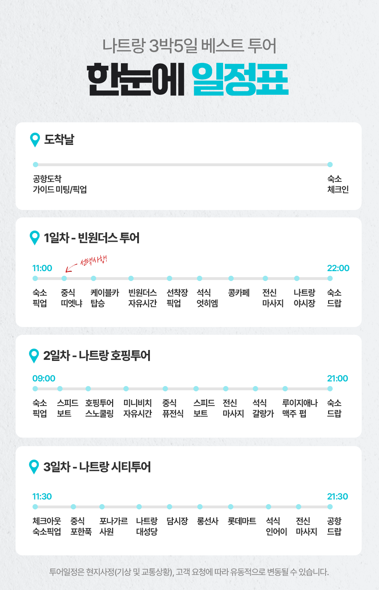The image size is (379, 590).
Task: Tap the pin icon next to 3일차 나트랑 시티투어
Action: click(34, 467)
